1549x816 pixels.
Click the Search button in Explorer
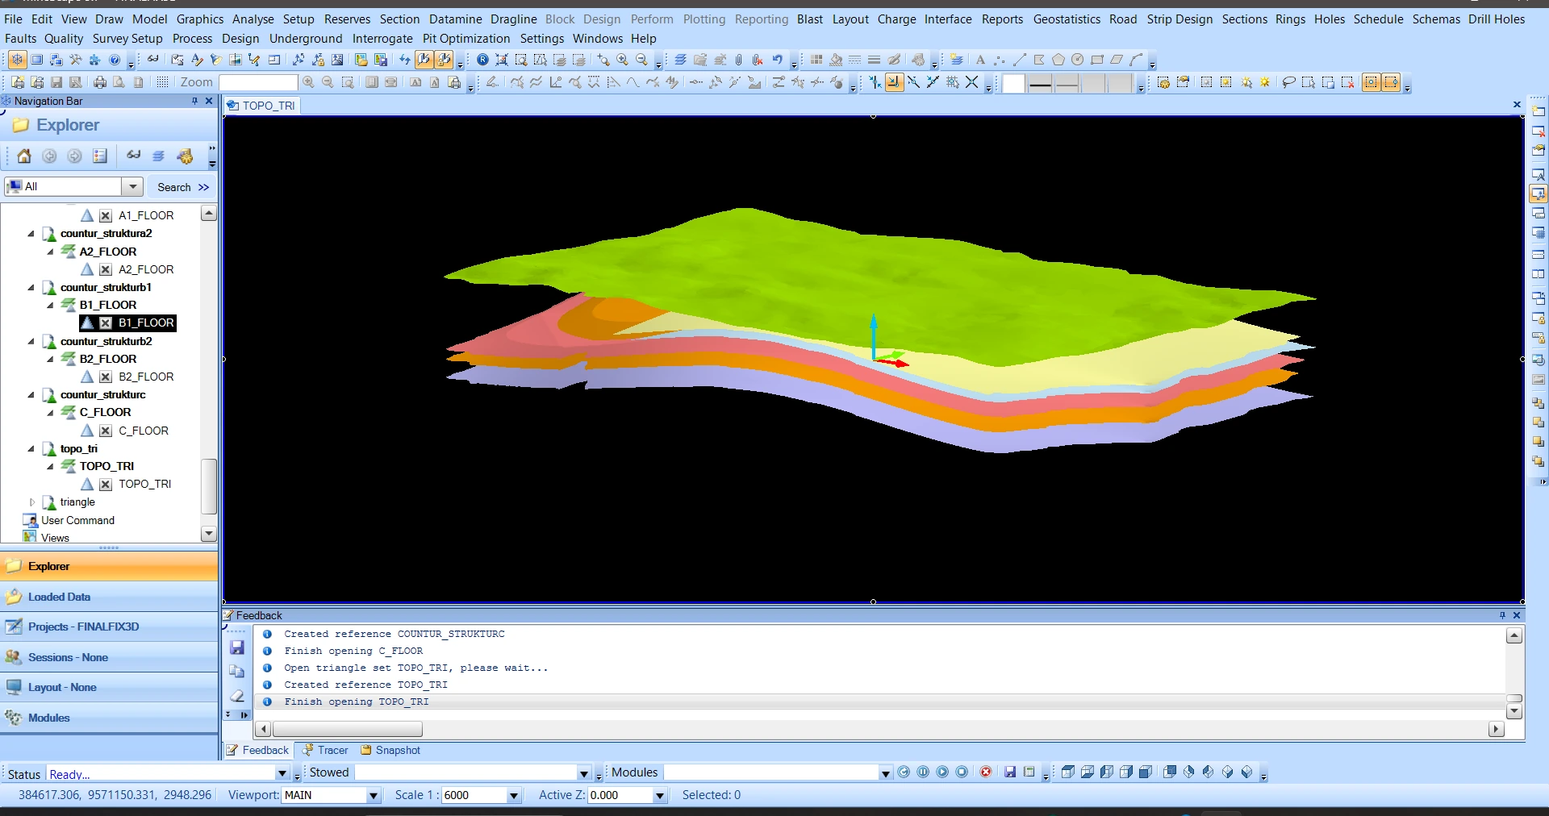click(x=183, y=187)
